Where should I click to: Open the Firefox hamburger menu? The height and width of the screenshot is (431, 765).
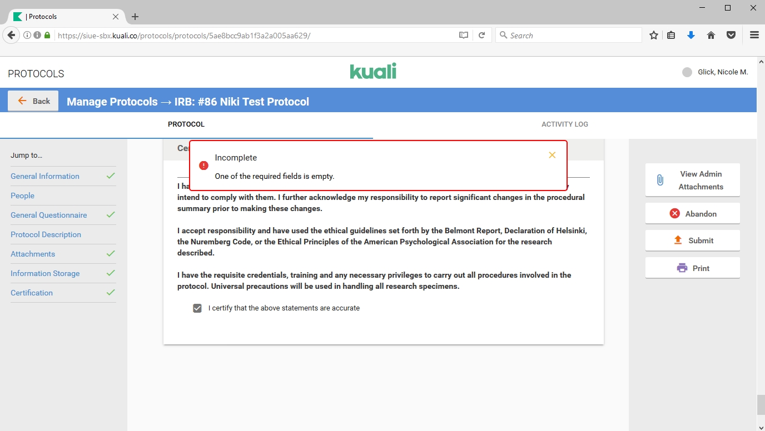(x=754, y=35)
